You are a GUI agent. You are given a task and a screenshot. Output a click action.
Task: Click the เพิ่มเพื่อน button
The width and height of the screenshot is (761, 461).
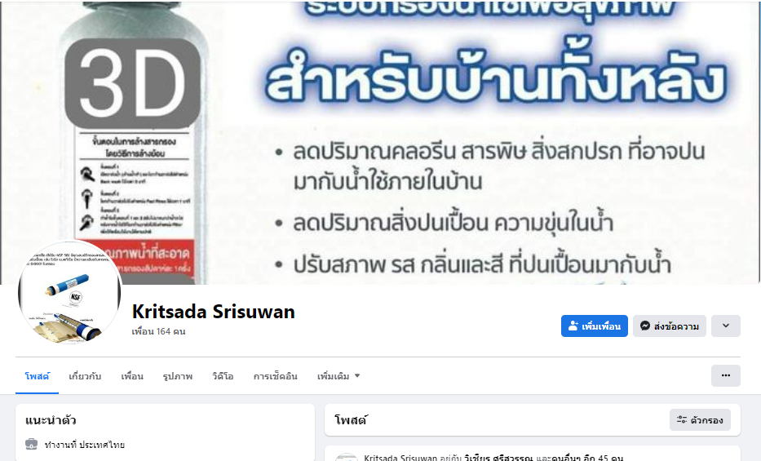[x=595, y=326]
